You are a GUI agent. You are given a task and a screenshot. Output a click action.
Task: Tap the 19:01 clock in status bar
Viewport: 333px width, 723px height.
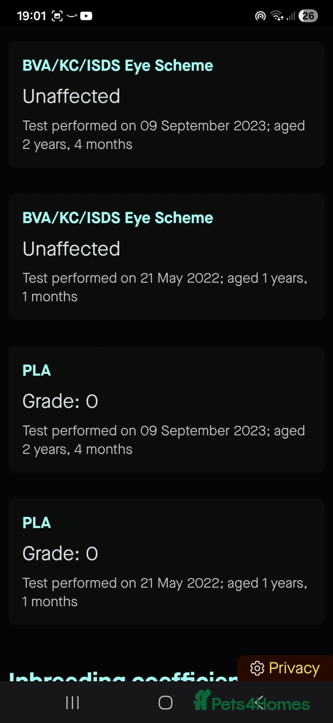coord(31,16)
